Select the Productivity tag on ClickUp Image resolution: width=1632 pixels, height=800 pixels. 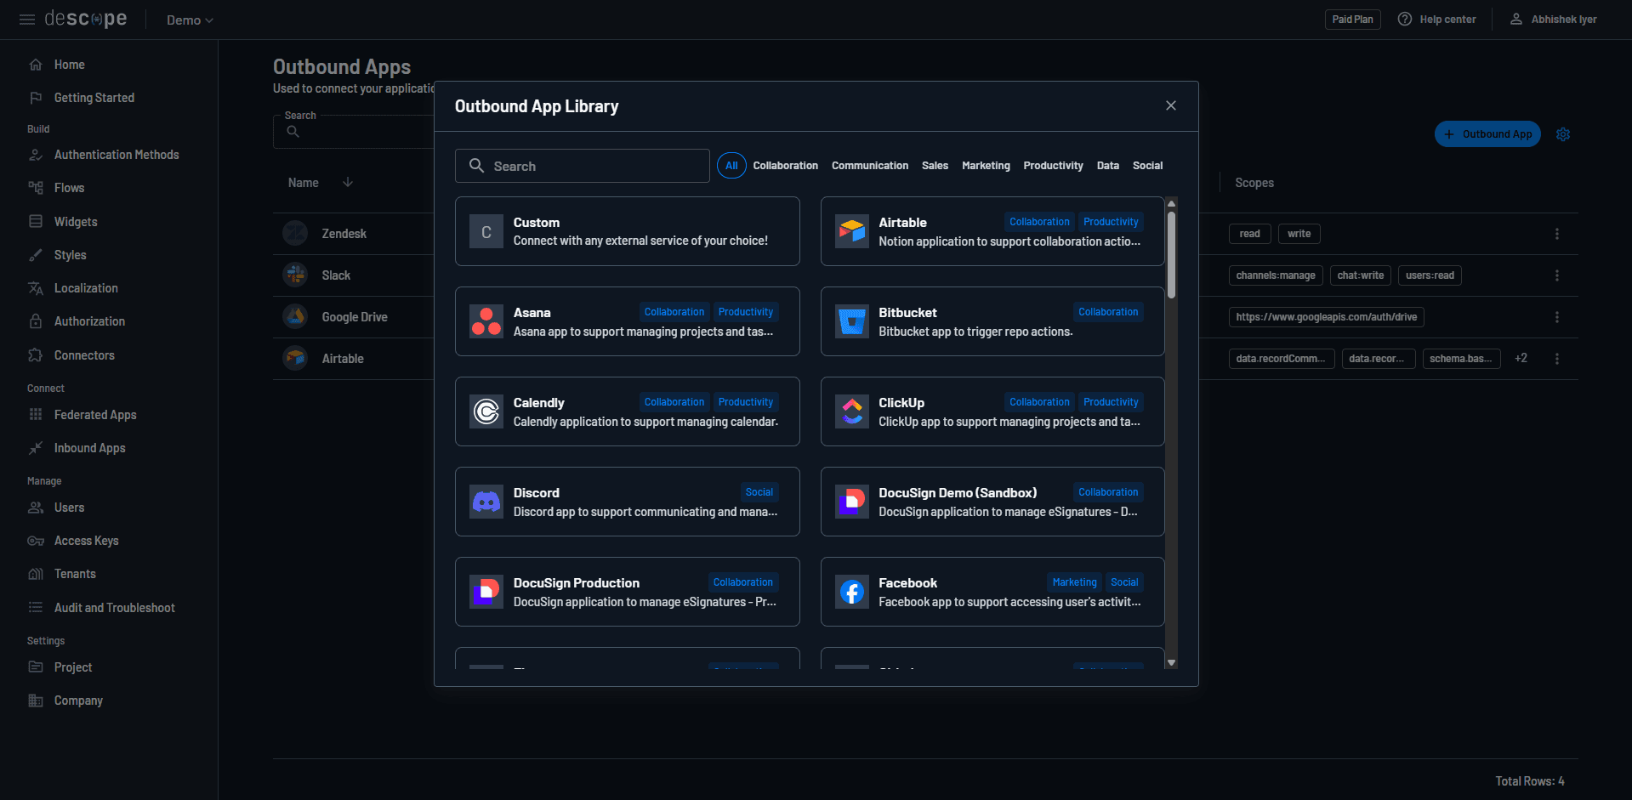point(1111,401)
